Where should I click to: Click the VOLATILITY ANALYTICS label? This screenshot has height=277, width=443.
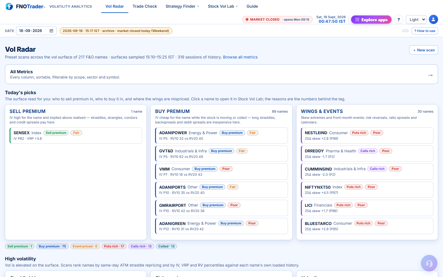pyautogui.click(x=70, y=6)
